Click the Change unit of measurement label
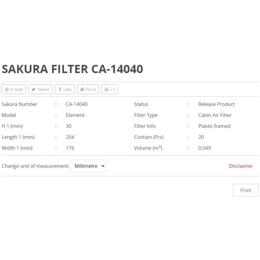 pos(35,166)
